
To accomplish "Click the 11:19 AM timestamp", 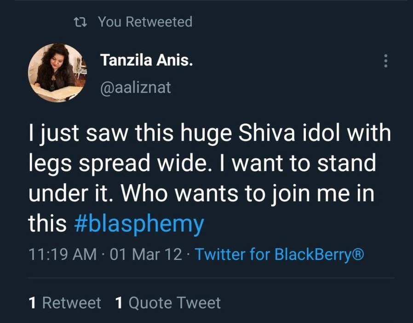I will 63,254.
